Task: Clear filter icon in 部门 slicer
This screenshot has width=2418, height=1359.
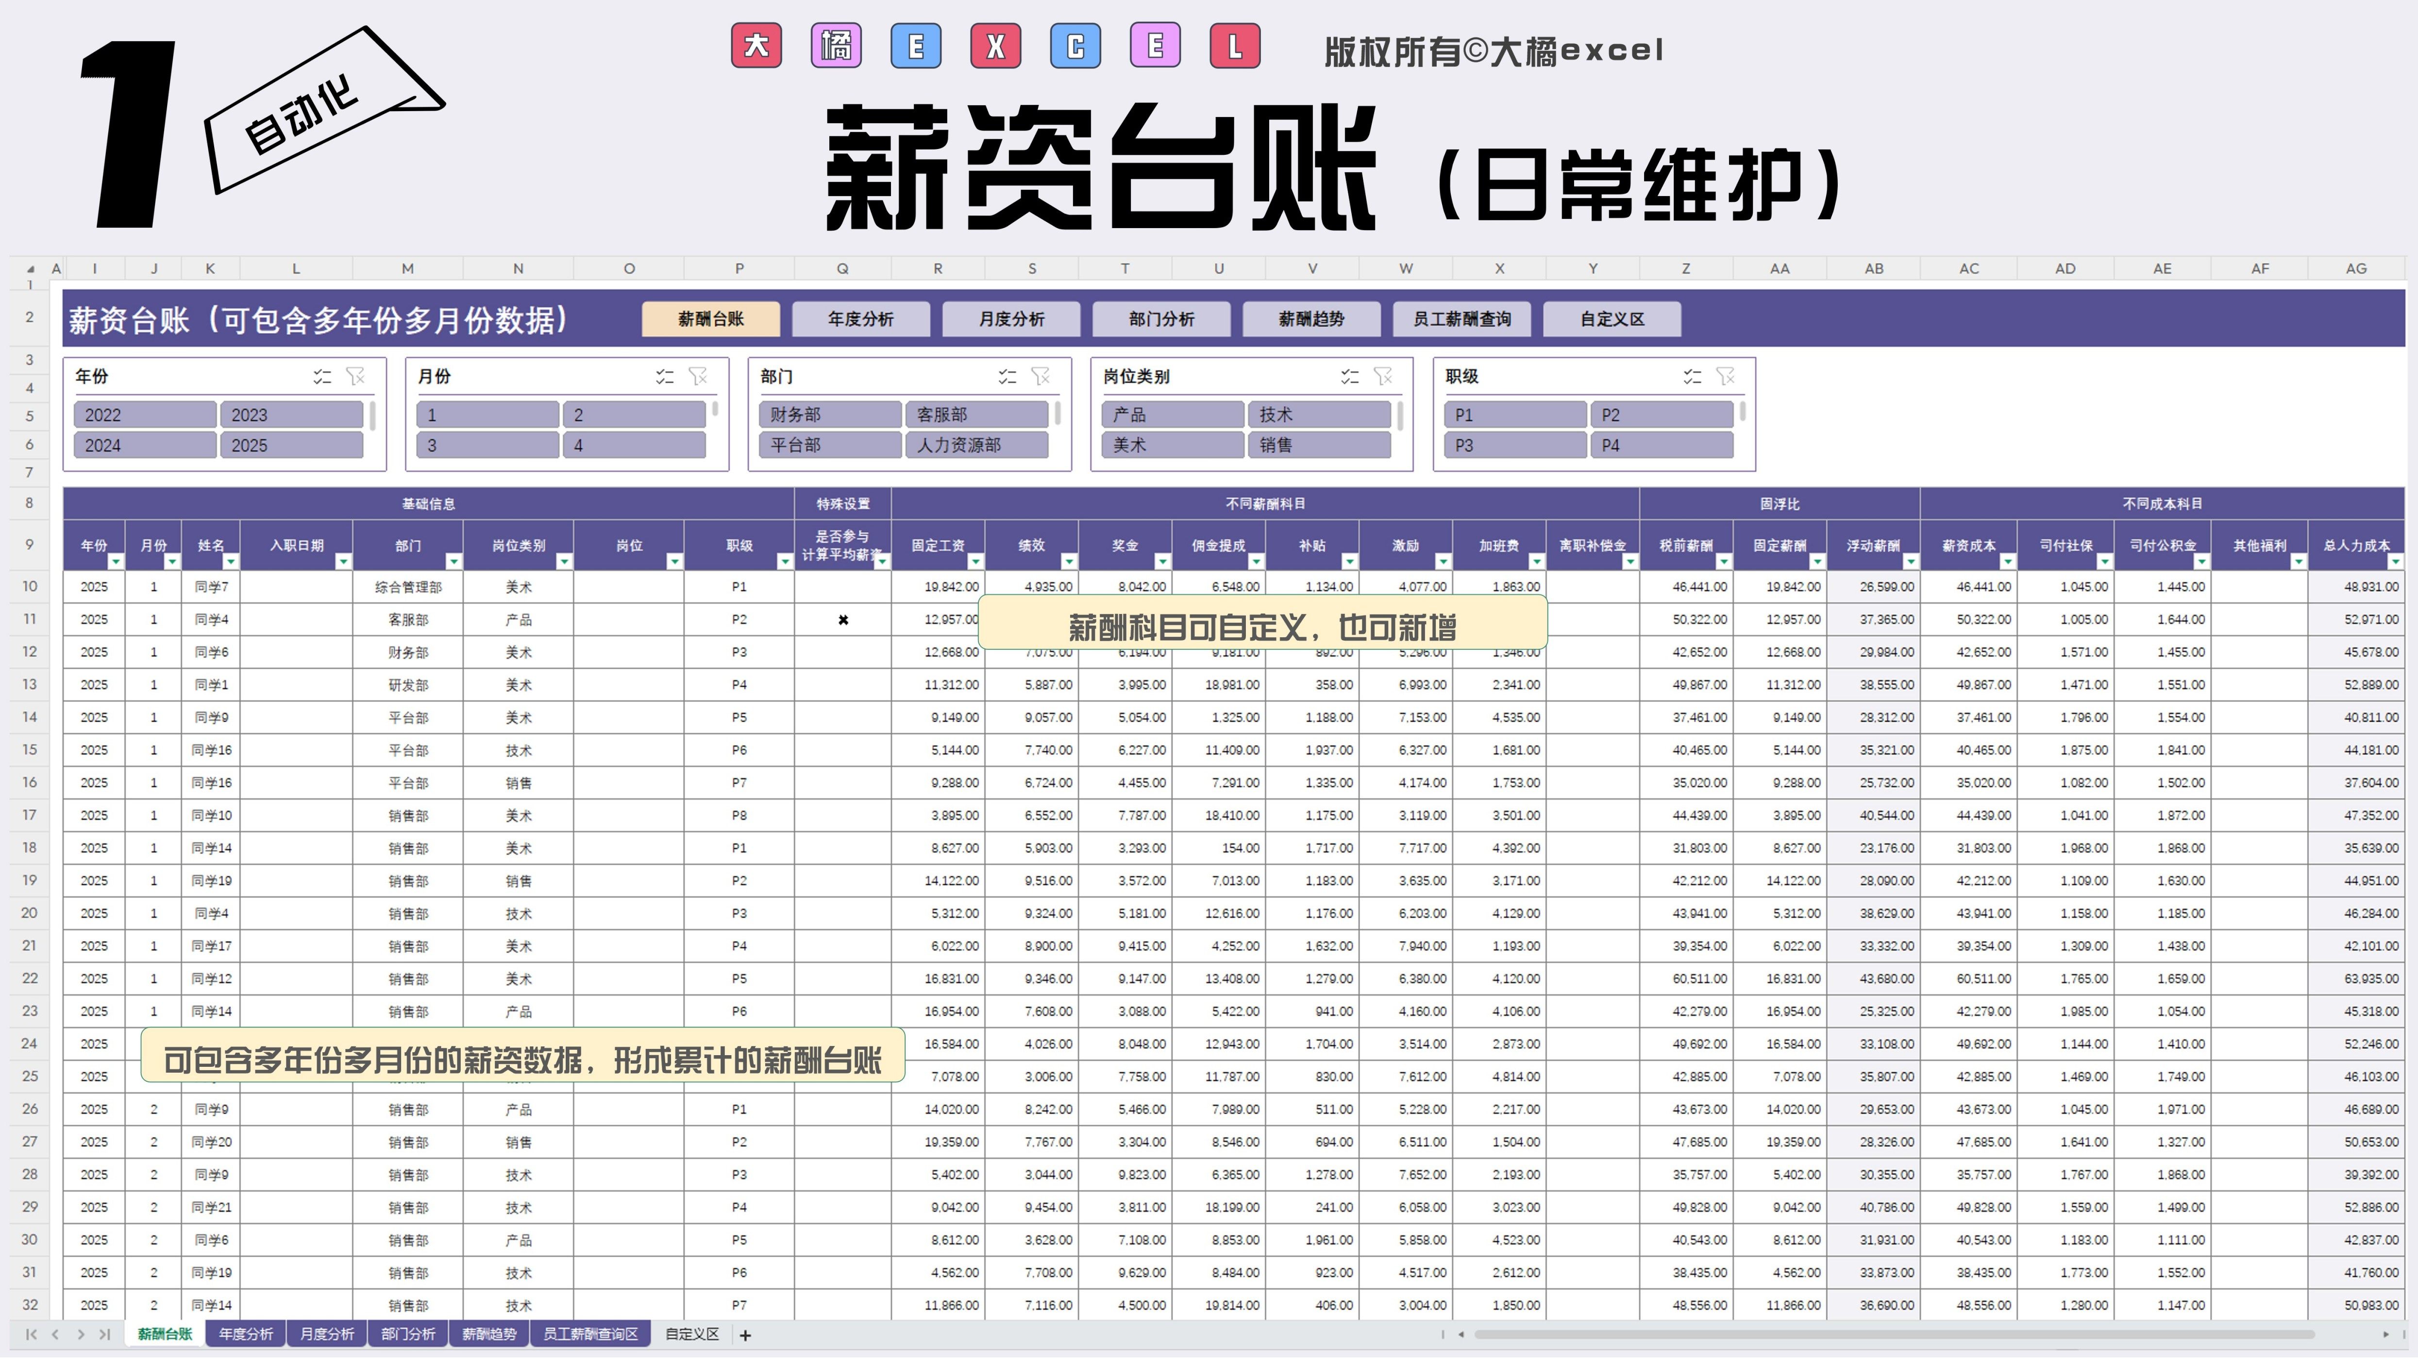Action: point(1041,376)
